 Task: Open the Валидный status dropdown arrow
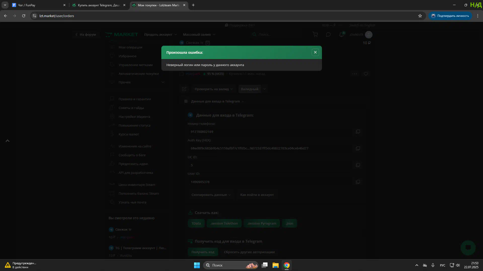pyautogui.click(x=264, y=89)
